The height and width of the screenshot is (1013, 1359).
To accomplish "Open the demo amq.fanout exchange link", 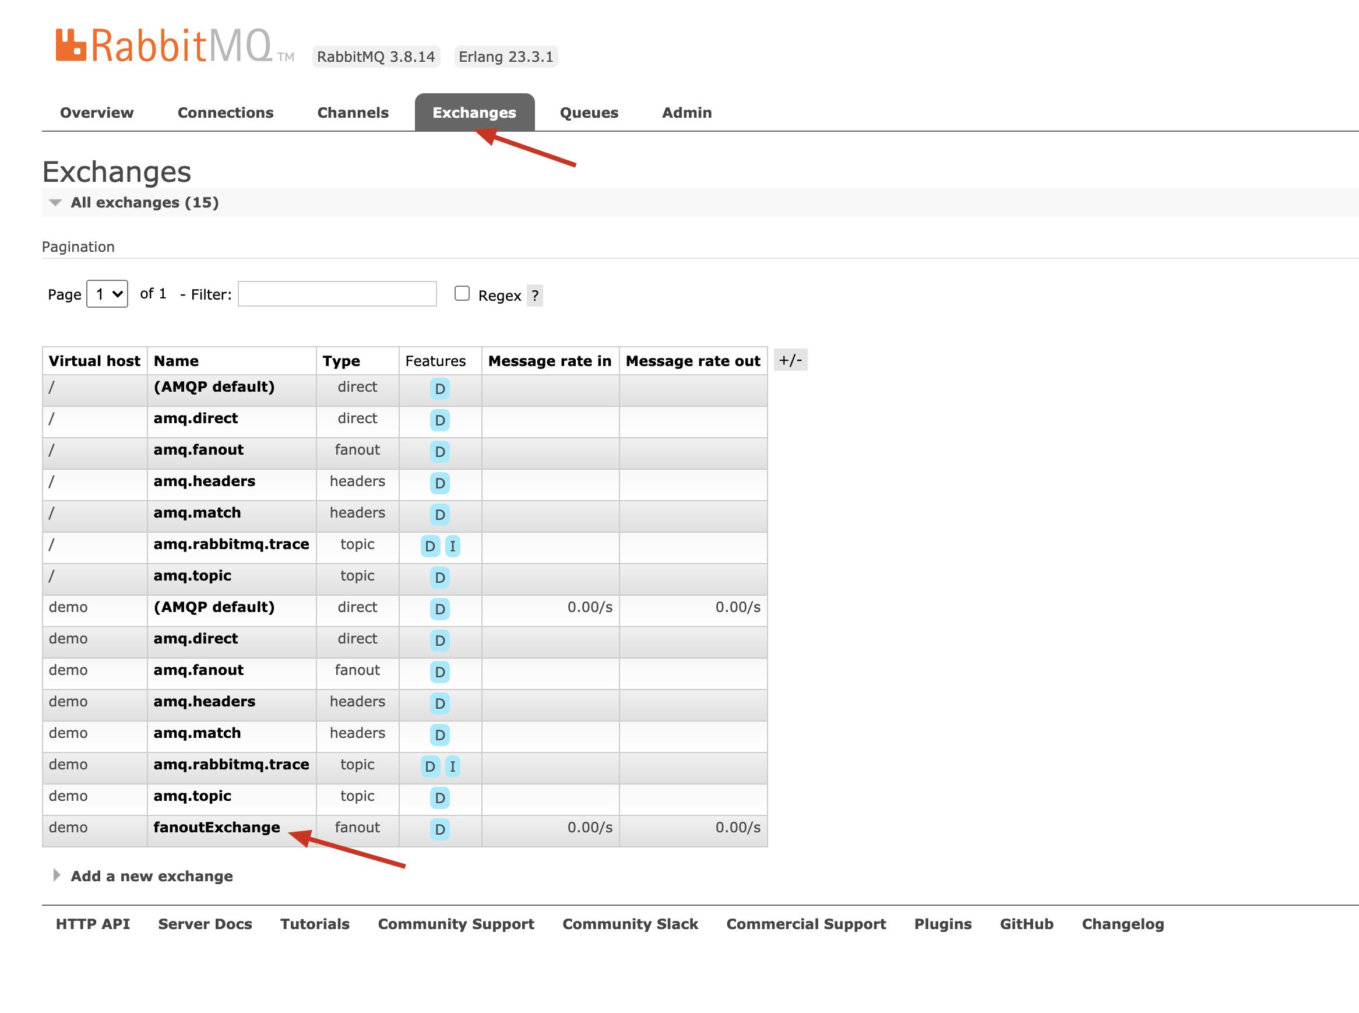I will 198,670.
